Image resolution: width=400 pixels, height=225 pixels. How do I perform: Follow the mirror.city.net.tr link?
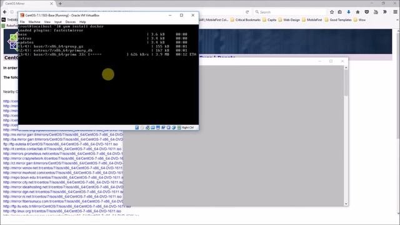(x=62, y=182)
